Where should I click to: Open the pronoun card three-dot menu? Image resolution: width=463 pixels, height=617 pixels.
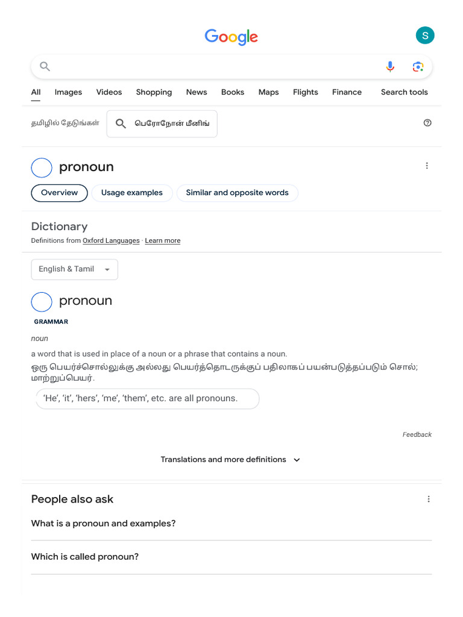[x=427, y=166]
